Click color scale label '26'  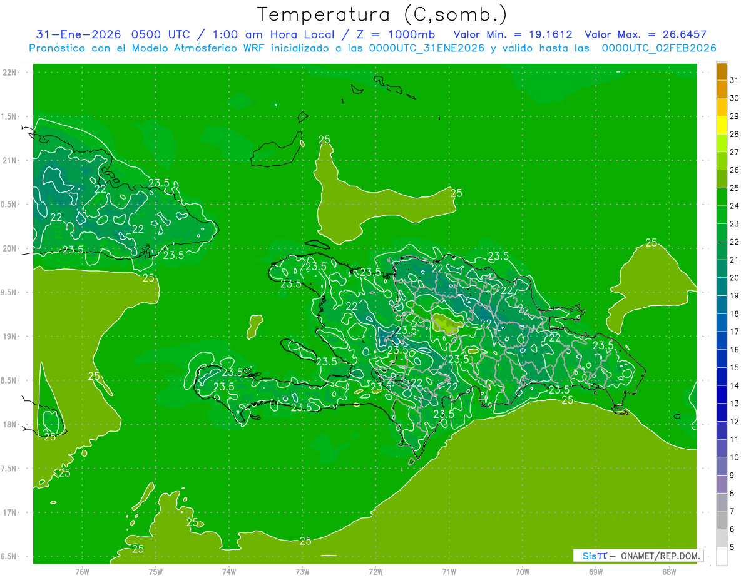coord(735,170)
